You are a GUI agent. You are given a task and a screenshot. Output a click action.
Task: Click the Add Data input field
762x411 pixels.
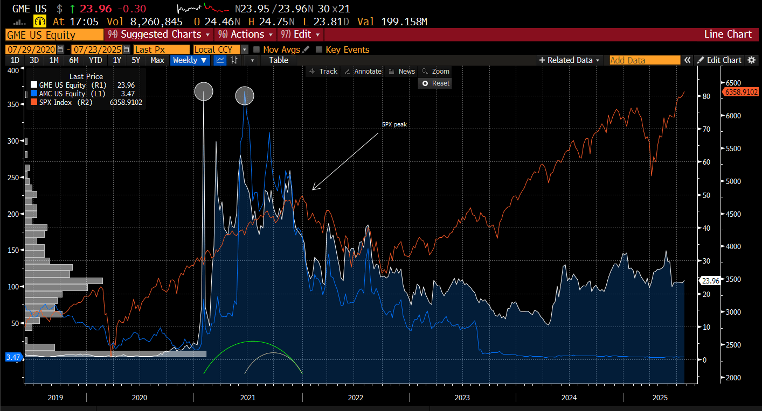(x=645, y=60)
